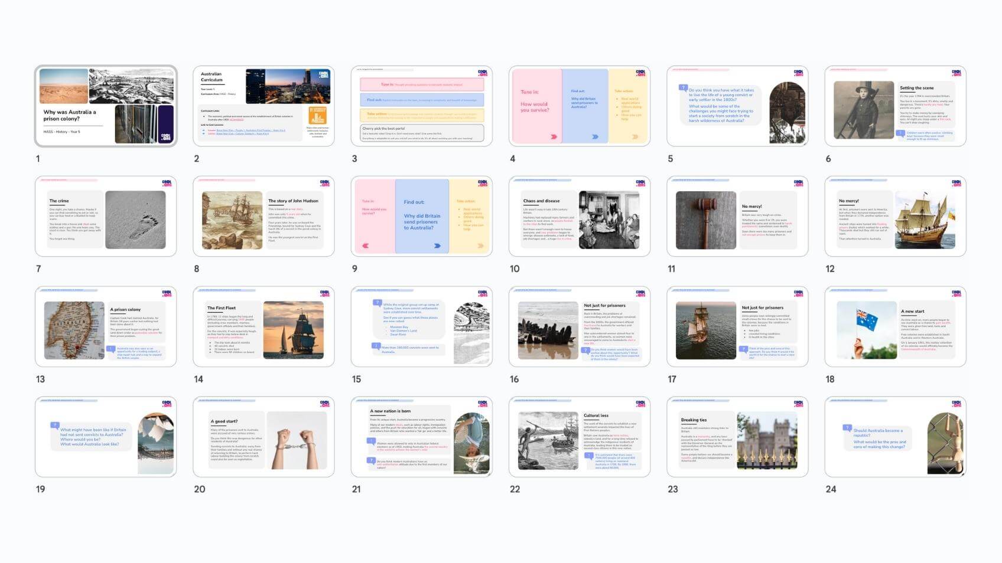The height and width of the screenshot is (563, 1002).
Task: Select the 'Breaking ties' castle slide
Action: point(737,437)
